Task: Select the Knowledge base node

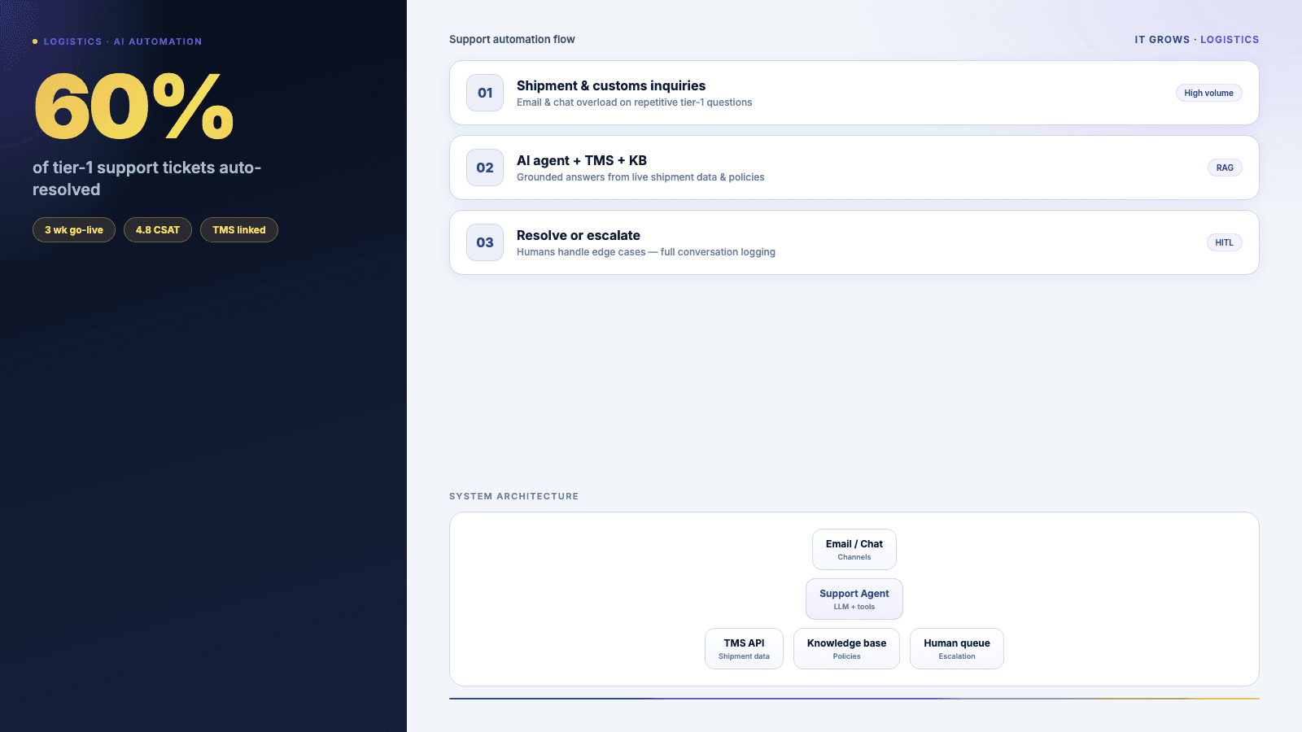Action: tap(846, 649)
